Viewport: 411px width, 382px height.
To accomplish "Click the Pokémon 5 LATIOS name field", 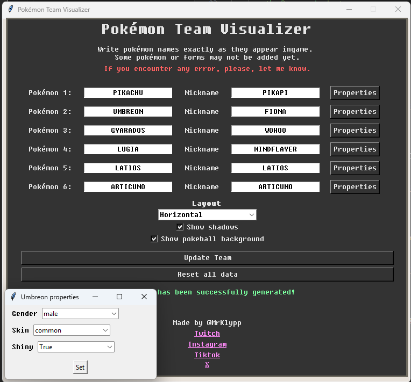I will 128,168.
